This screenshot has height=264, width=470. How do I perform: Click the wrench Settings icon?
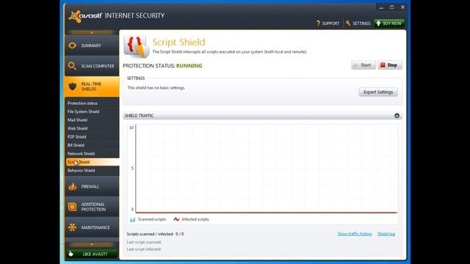tap(347, 23)
